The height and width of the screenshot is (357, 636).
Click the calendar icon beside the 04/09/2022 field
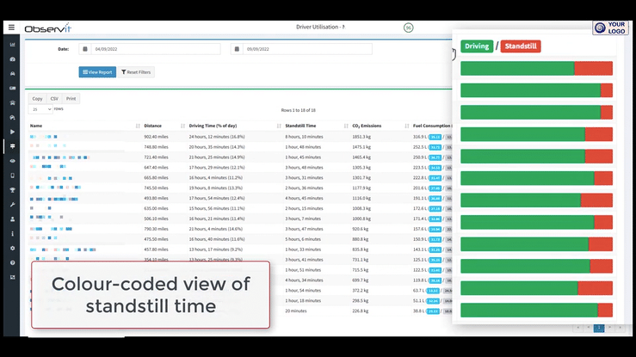85,49
